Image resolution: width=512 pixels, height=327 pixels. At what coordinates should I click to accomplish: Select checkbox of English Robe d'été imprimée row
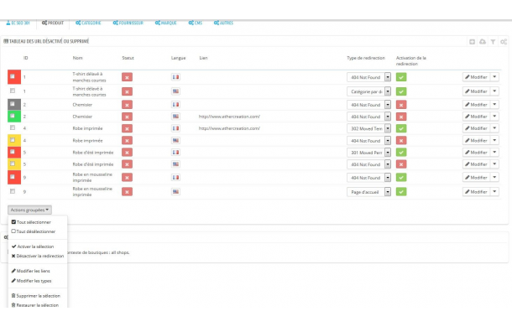click(13, 163)
